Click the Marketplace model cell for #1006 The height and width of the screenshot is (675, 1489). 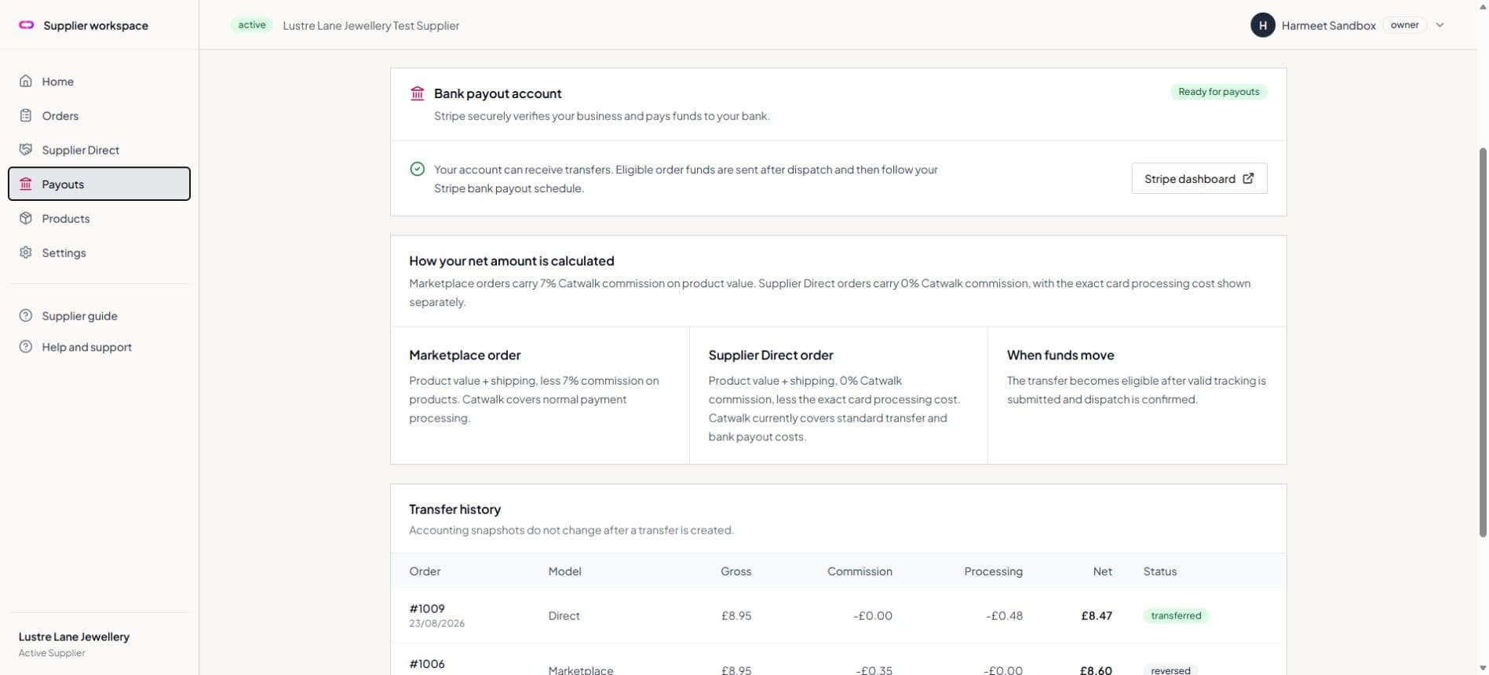(581, 670)
